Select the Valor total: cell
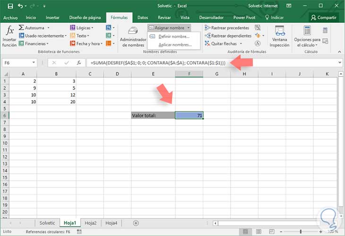Screen dimensions: 345x236 point(153,115)
